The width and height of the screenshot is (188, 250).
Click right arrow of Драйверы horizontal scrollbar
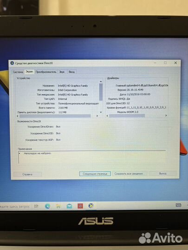[x=166, y=115]
